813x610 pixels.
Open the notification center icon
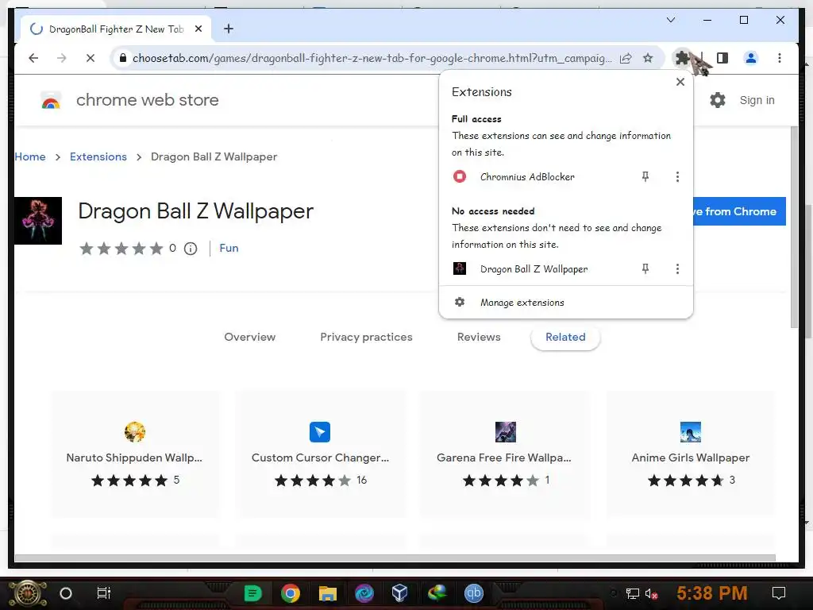[779, 593]
